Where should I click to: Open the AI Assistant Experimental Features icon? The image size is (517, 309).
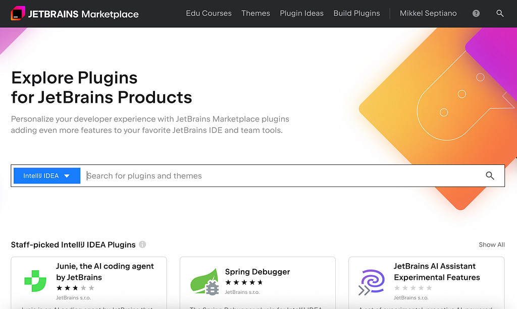pyautogui.click(x=372, y=282)
